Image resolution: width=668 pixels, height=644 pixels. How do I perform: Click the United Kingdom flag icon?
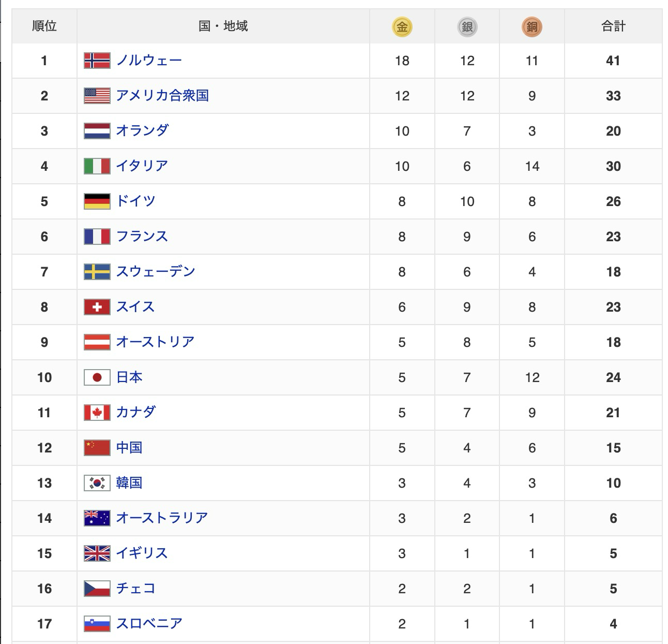point(97,553)
